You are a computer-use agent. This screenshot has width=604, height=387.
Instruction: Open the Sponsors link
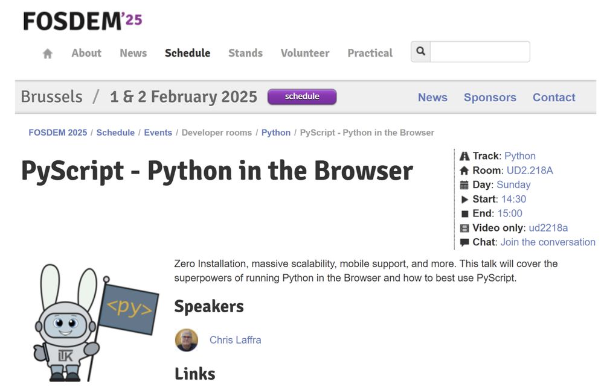(x=490, y=97)
